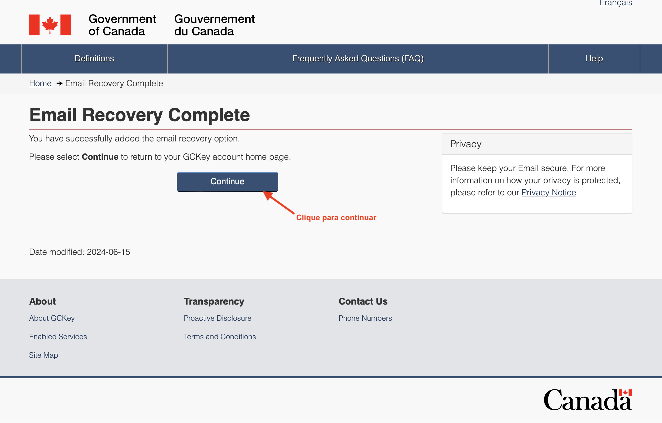The image size is (662, 423).
Task: Click 'You have successfully added' message
Action: pyautogui.click(x=134, y=139)
